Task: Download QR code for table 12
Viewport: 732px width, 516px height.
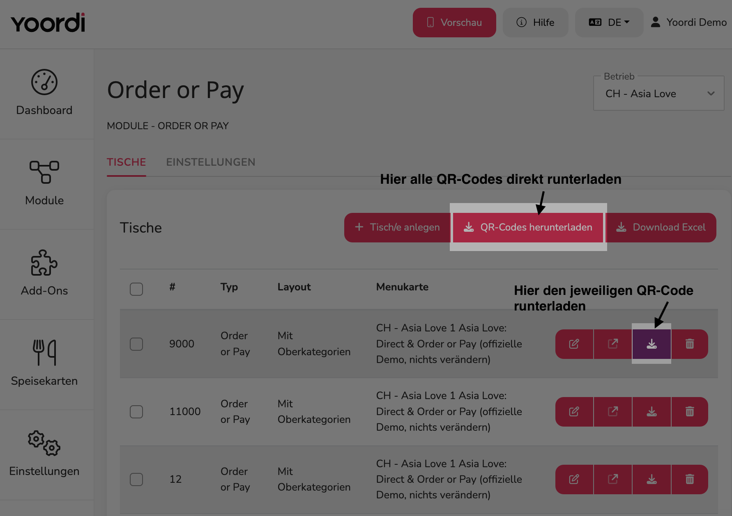Action: click(x=651, y=479)
